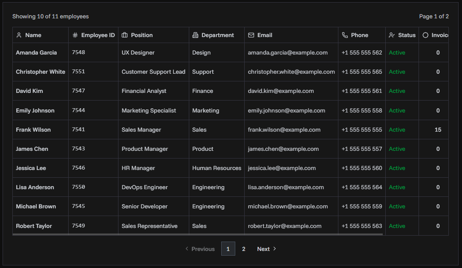This screenshot has width=462, height=268.
Task: Select Frank Wilson's table row
Action: [x=170, y=130]
